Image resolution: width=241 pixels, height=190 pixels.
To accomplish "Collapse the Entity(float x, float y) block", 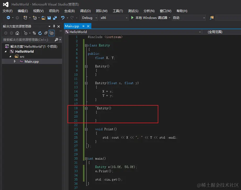I will tap(86, 83).
